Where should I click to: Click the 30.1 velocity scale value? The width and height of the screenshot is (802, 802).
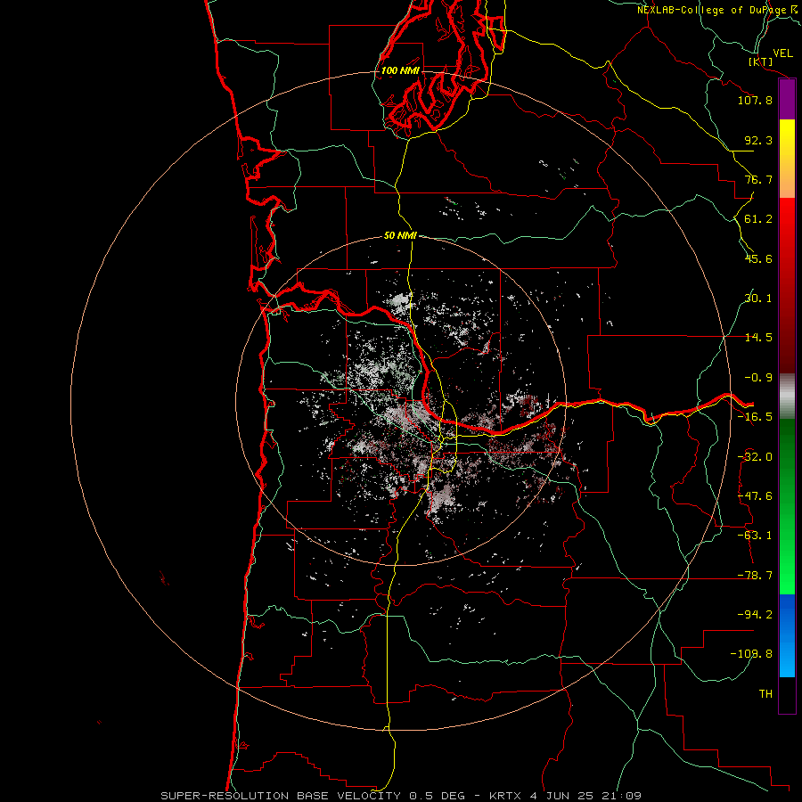[758, 299]
